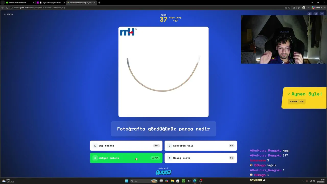
Task: Click the SONRAKİ TUR button
Action: [x=297, y=101]
